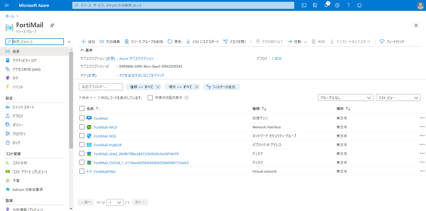The width and height of the screenshot is (426, 211).
Task: Open the リスト ビュー dropdown
Action: pos(398,98)
